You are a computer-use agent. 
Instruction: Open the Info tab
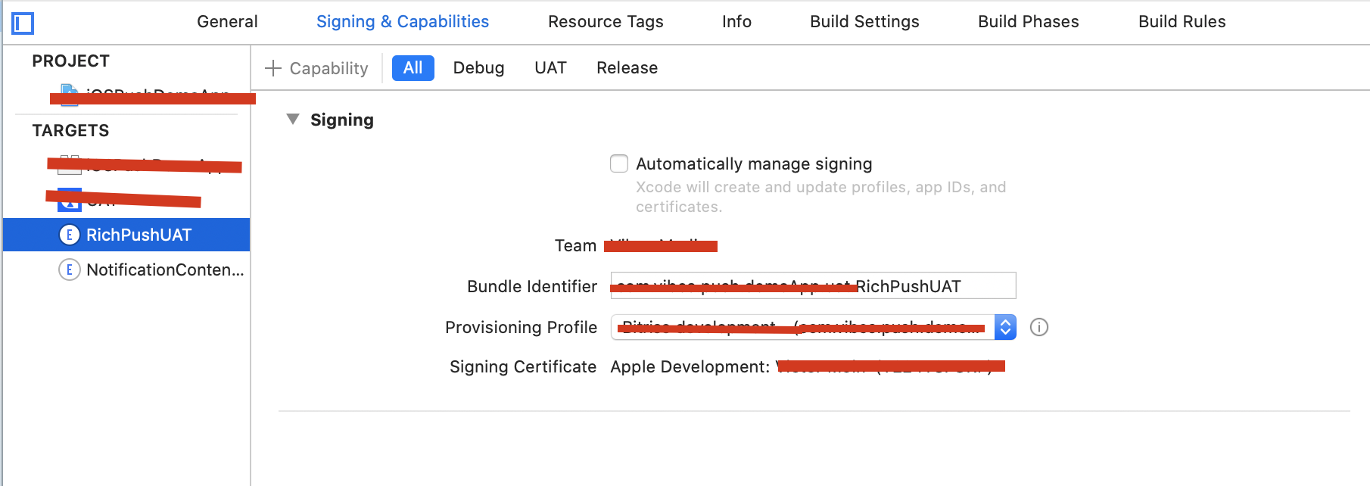point(736,21)
